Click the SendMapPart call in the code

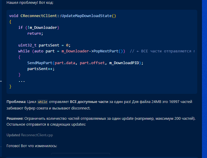point(40,63)
